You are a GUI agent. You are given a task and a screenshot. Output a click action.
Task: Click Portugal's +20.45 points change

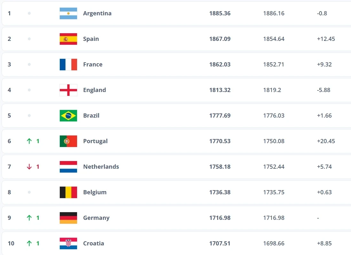pos(326,141)
